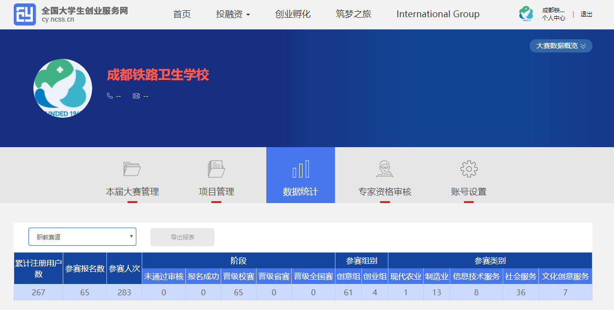614x310 pixels.
Task: Click the 参赛人次 column header
Action: click(x=125, y=268)
